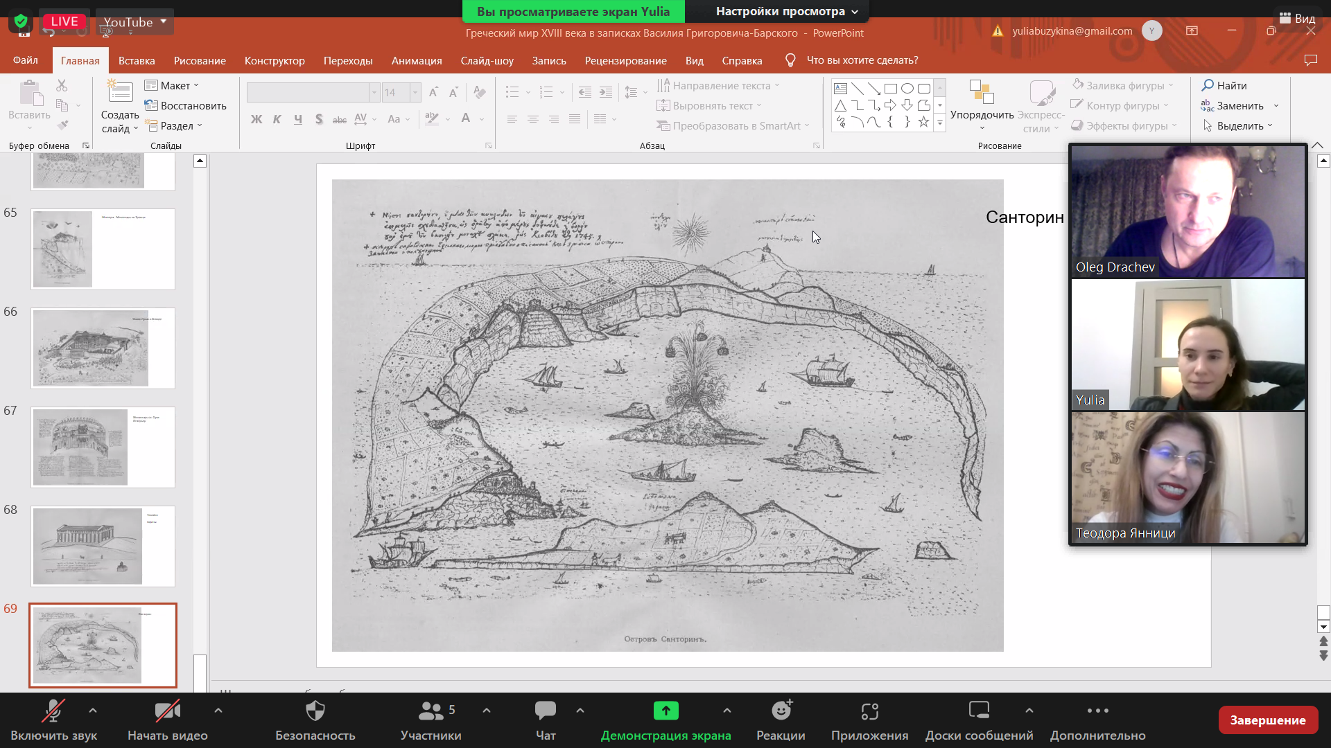Image resolution: width=1331 pixels, height=748 pixels.
Task: Click the text highlight color swatch
Action: coord(432,119)
